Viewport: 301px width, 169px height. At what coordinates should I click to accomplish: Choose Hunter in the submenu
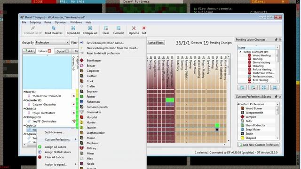click(112, 123)
